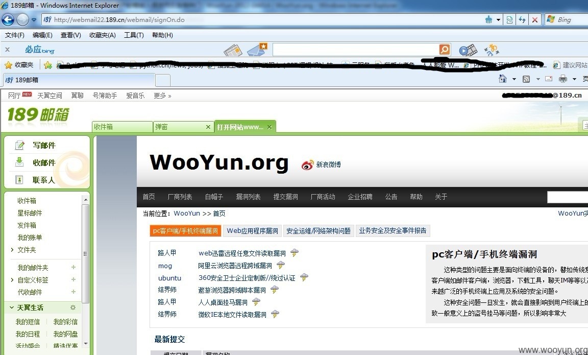Click the 189邮箱 logo
The width and height of the screenshot is (588, 355).
click(38, 115)
